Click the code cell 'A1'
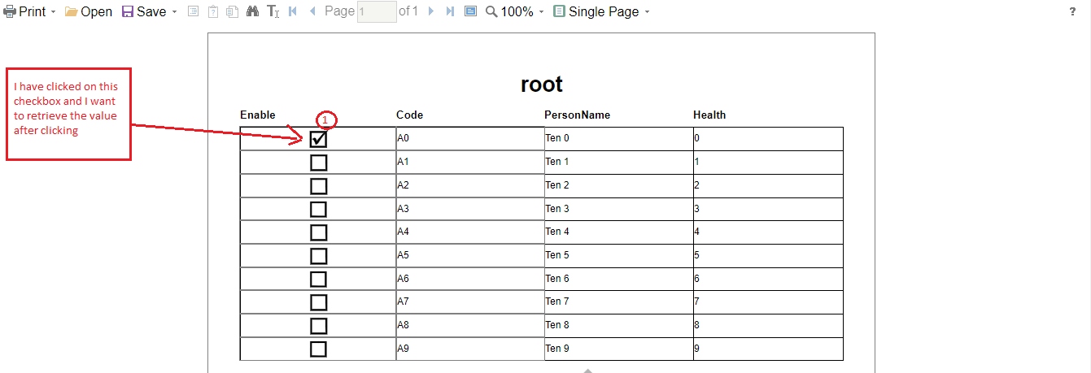The height and width of the screenshot is (373, 1091). 470,163
